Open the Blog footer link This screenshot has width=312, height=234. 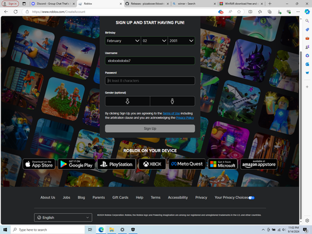pos(81,197)
